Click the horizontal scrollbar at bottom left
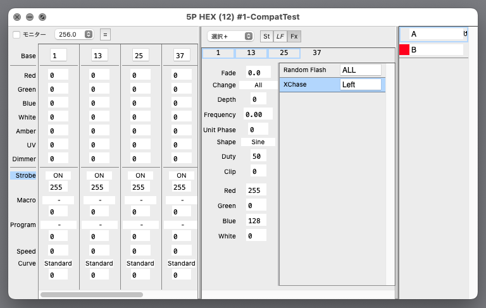 point(91,294)
